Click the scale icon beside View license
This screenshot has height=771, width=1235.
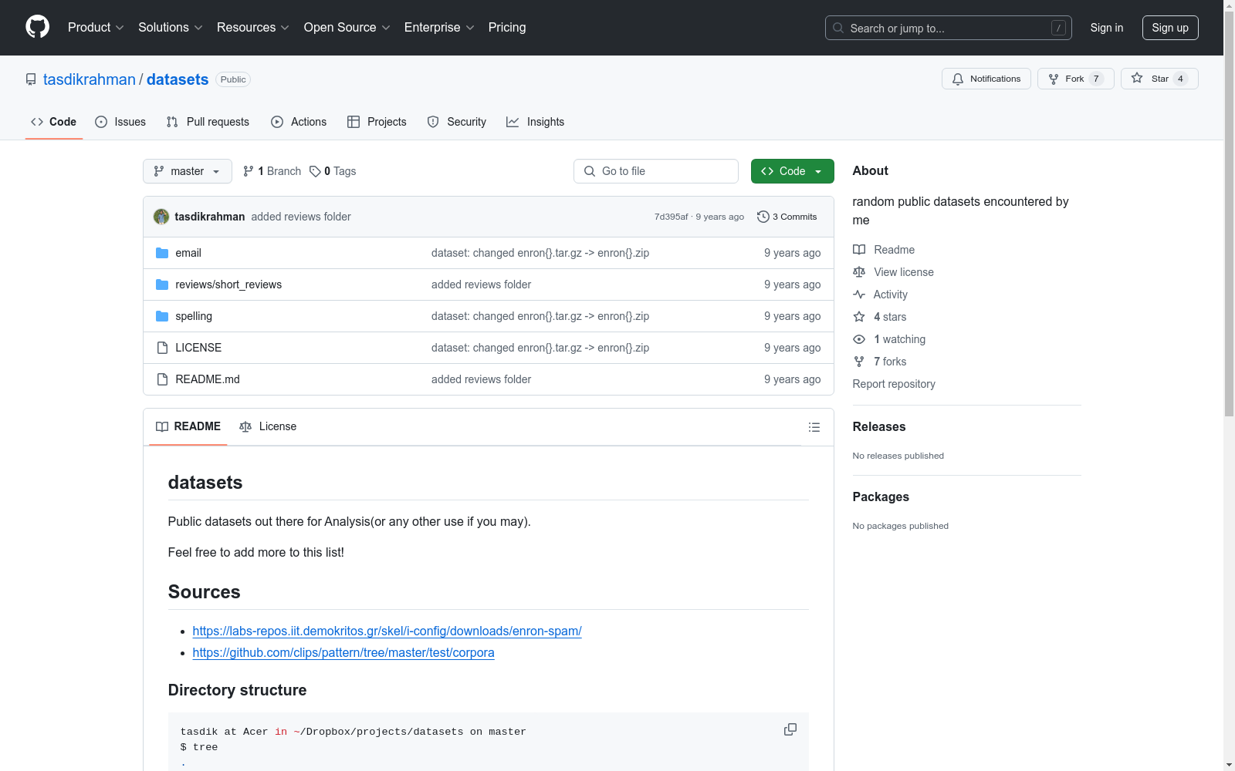(859, 272)
